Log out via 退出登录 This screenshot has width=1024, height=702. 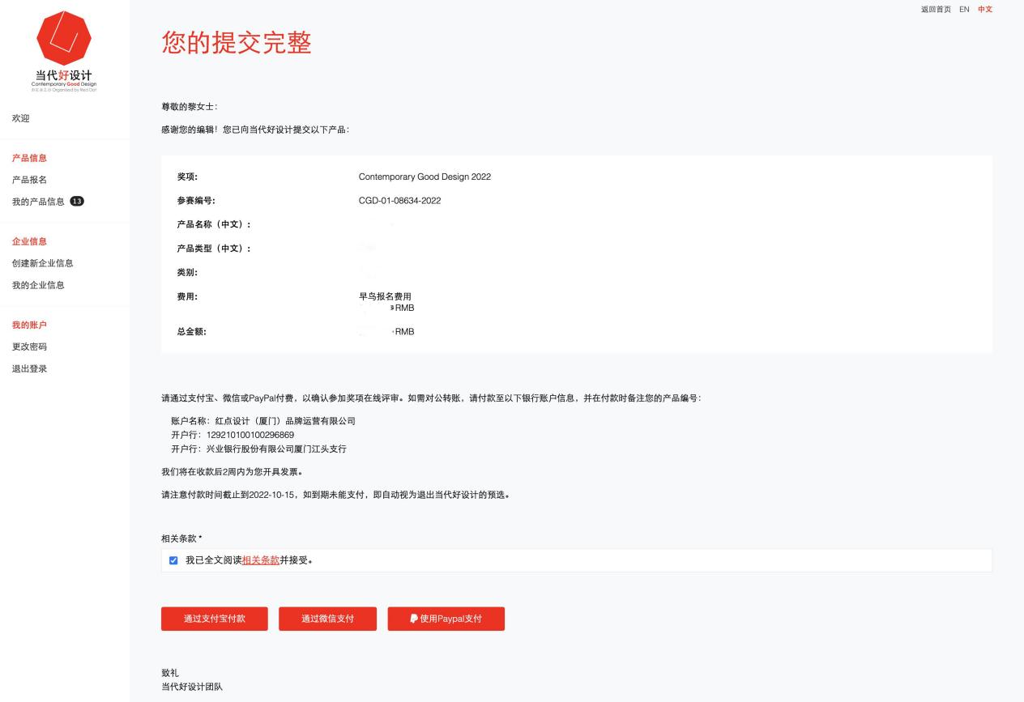click(29, 369)
